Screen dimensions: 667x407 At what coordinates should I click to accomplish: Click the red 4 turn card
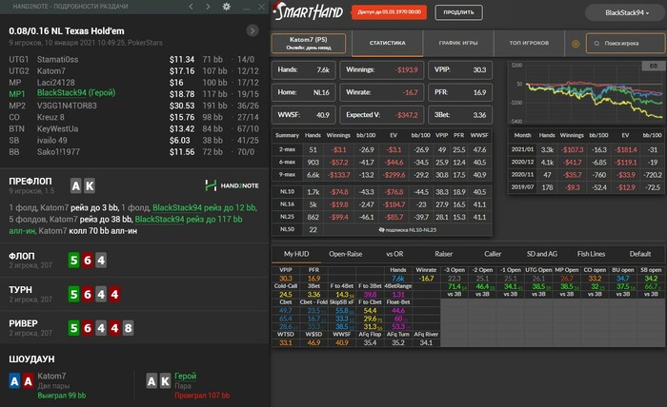(114, 294)
